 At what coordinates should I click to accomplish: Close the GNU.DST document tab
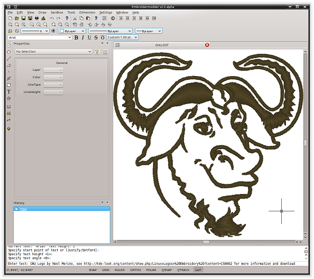207,45
